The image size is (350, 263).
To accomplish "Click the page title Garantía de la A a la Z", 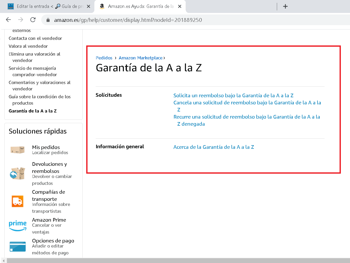I will [149, 68].
